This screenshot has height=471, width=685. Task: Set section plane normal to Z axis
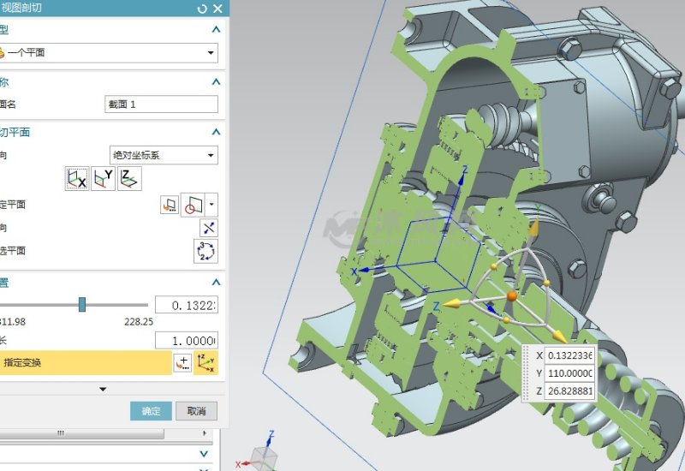[x=130, y=179]
